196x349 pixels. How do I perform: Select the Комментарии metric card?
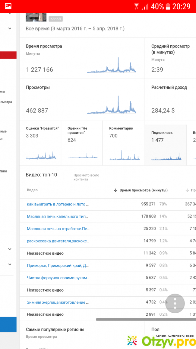tap(124, 143)
